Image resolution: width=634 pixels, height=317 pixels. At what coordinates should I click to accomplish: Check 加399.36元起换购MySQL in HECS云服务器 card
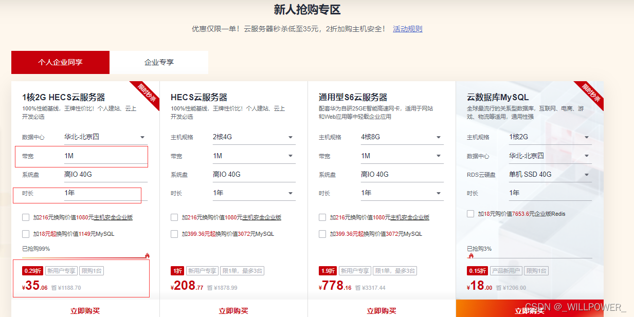tap(174, 234)
